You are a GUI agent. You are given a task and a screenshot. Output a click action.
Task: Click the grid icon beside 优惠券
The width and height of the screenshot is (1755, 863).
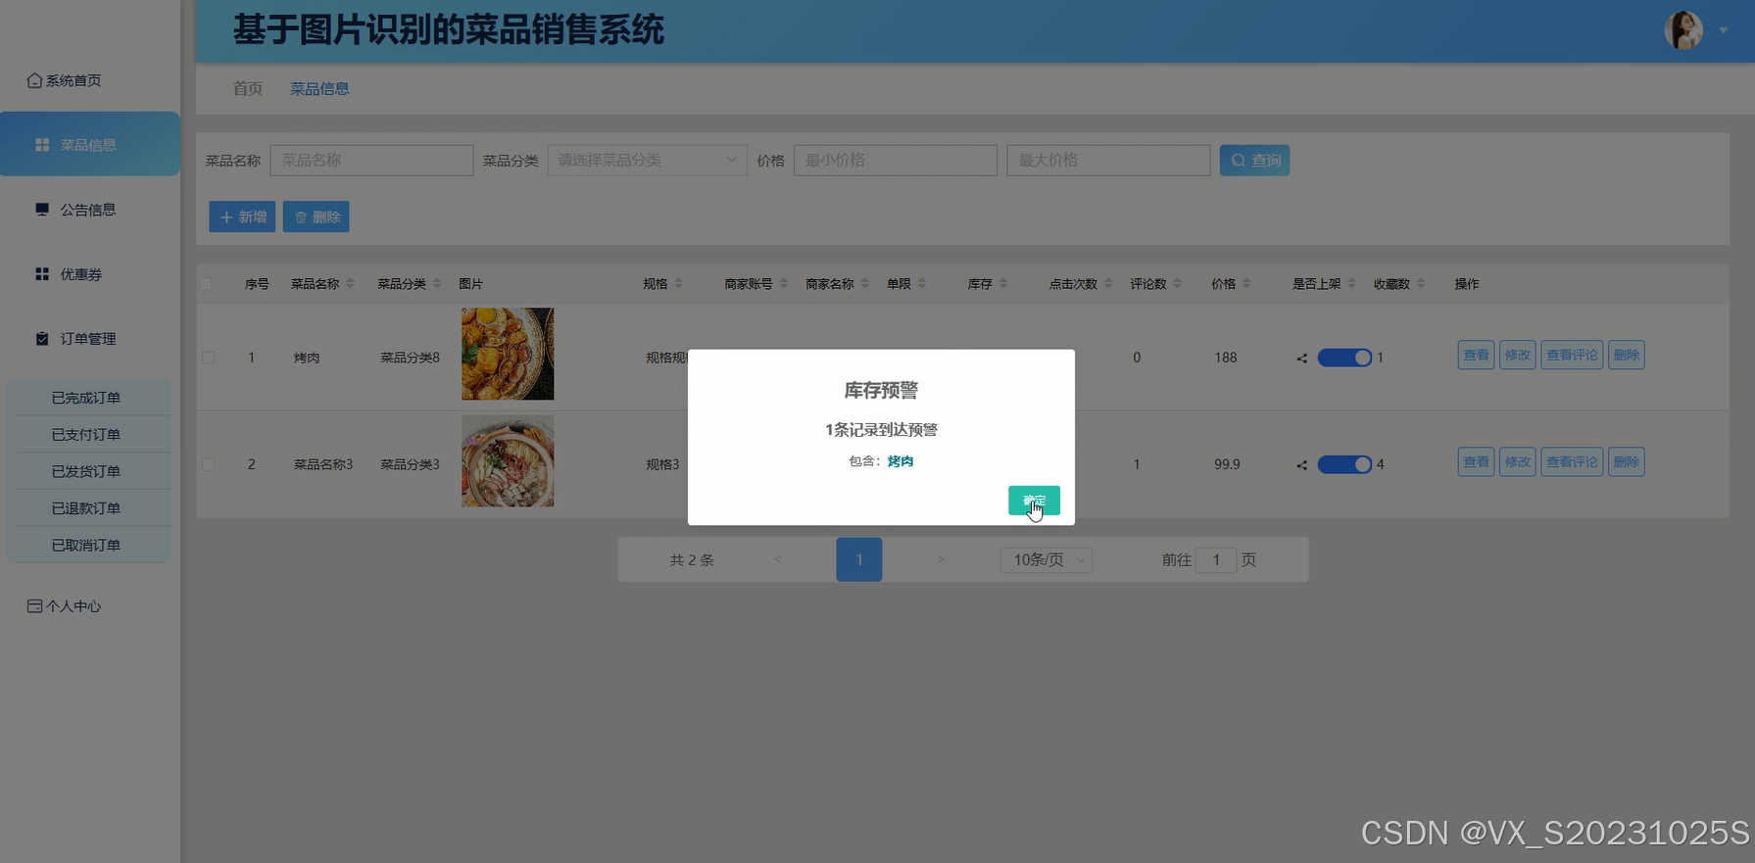pyautogui.click(x=42, y=274)
